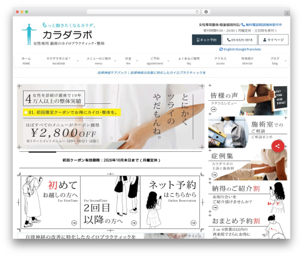Click arrow icon in 初めてお越しの方へ panel

coord(74,223)
